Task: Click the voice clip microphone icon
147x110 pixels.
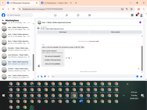Action: (x=38, y=77)
